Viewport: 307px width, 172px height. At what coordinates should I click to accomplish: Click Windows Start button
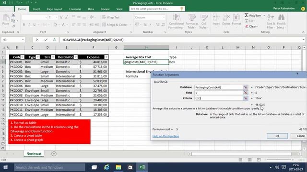pyautogui.click(x=5, y=167)
